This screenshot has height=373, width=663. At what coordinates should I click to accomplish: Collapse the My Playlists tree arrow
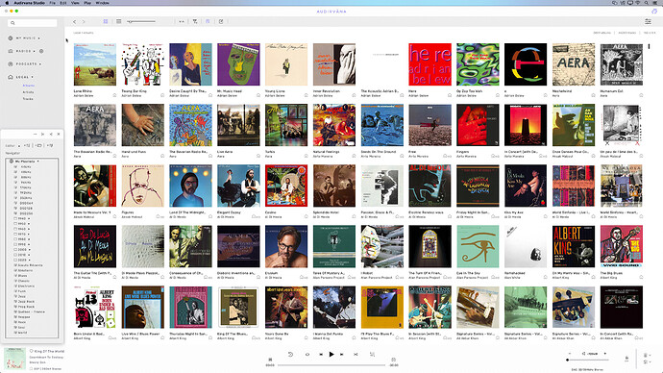click(x=37, y=162)
